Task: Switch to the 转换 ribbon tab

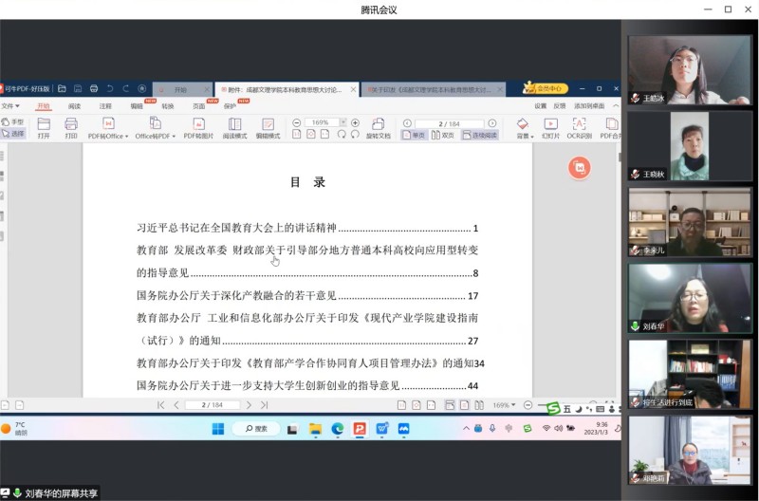Action: 168,106
